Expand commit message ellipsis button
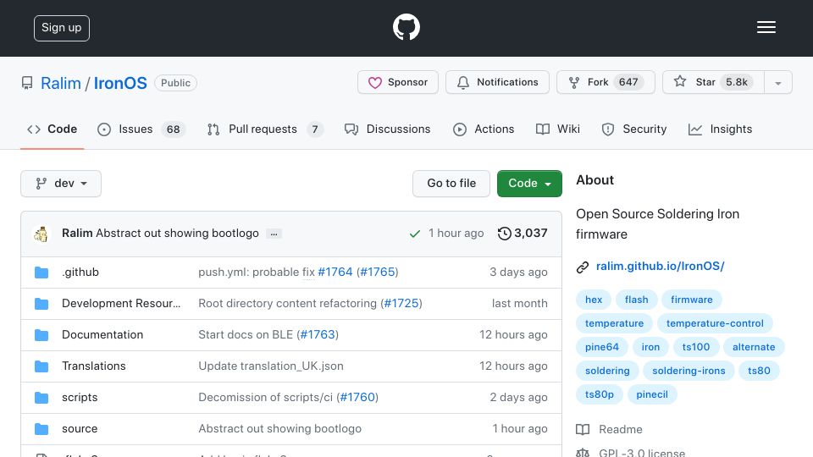 tap(274, 234)
